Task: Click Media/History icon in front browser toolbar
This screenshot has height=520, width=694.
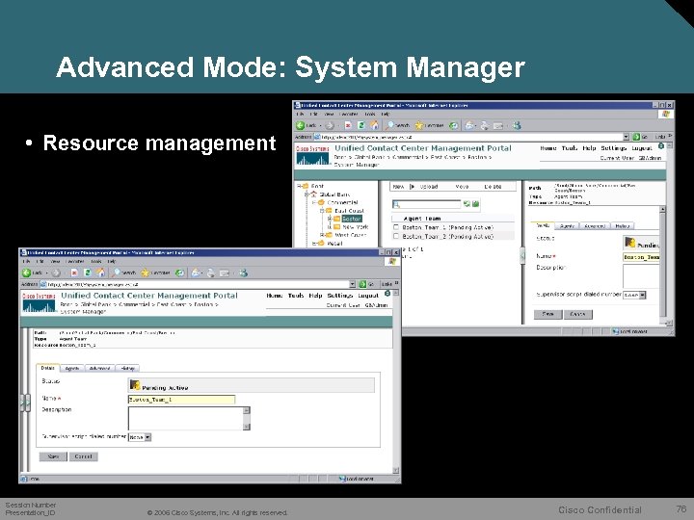Action: [179, 273]
